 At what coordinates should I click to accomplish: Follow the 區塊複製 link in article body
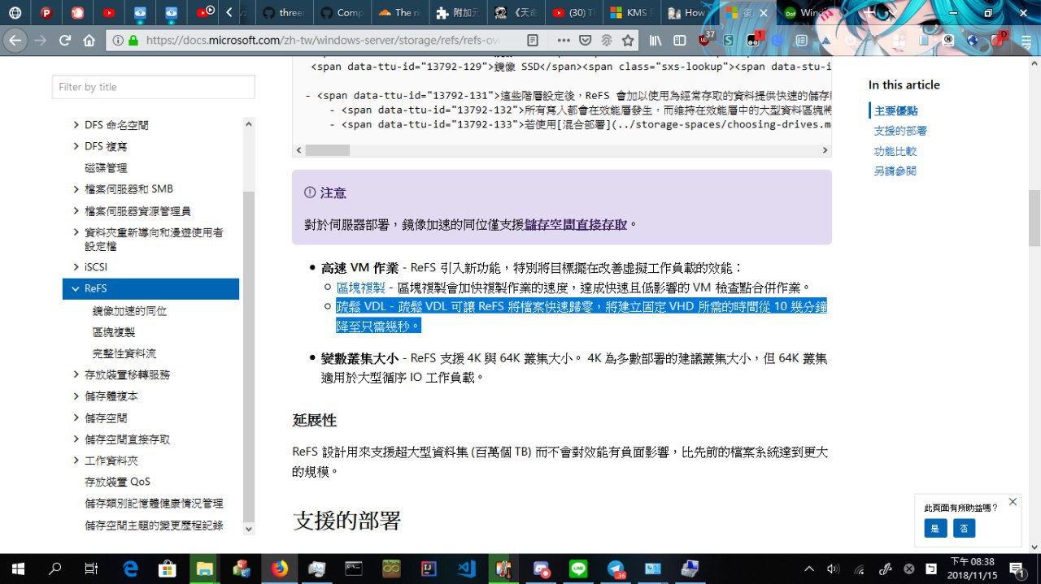tap(361, 288)
